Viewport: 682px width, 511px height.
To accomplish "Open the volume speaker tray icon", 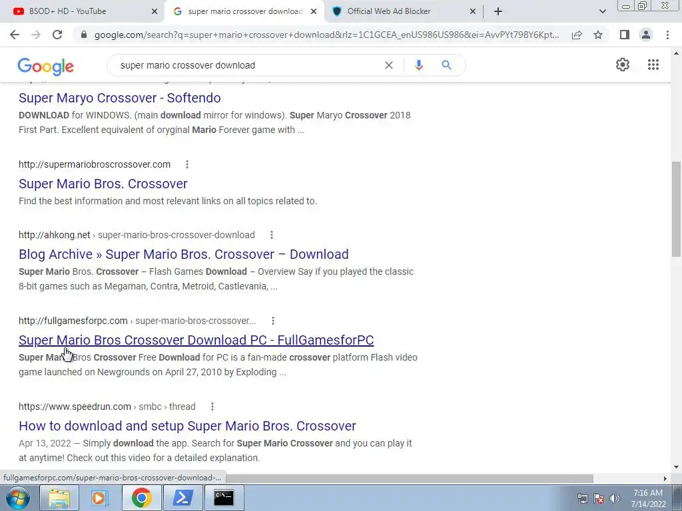I will click(615, 498).
